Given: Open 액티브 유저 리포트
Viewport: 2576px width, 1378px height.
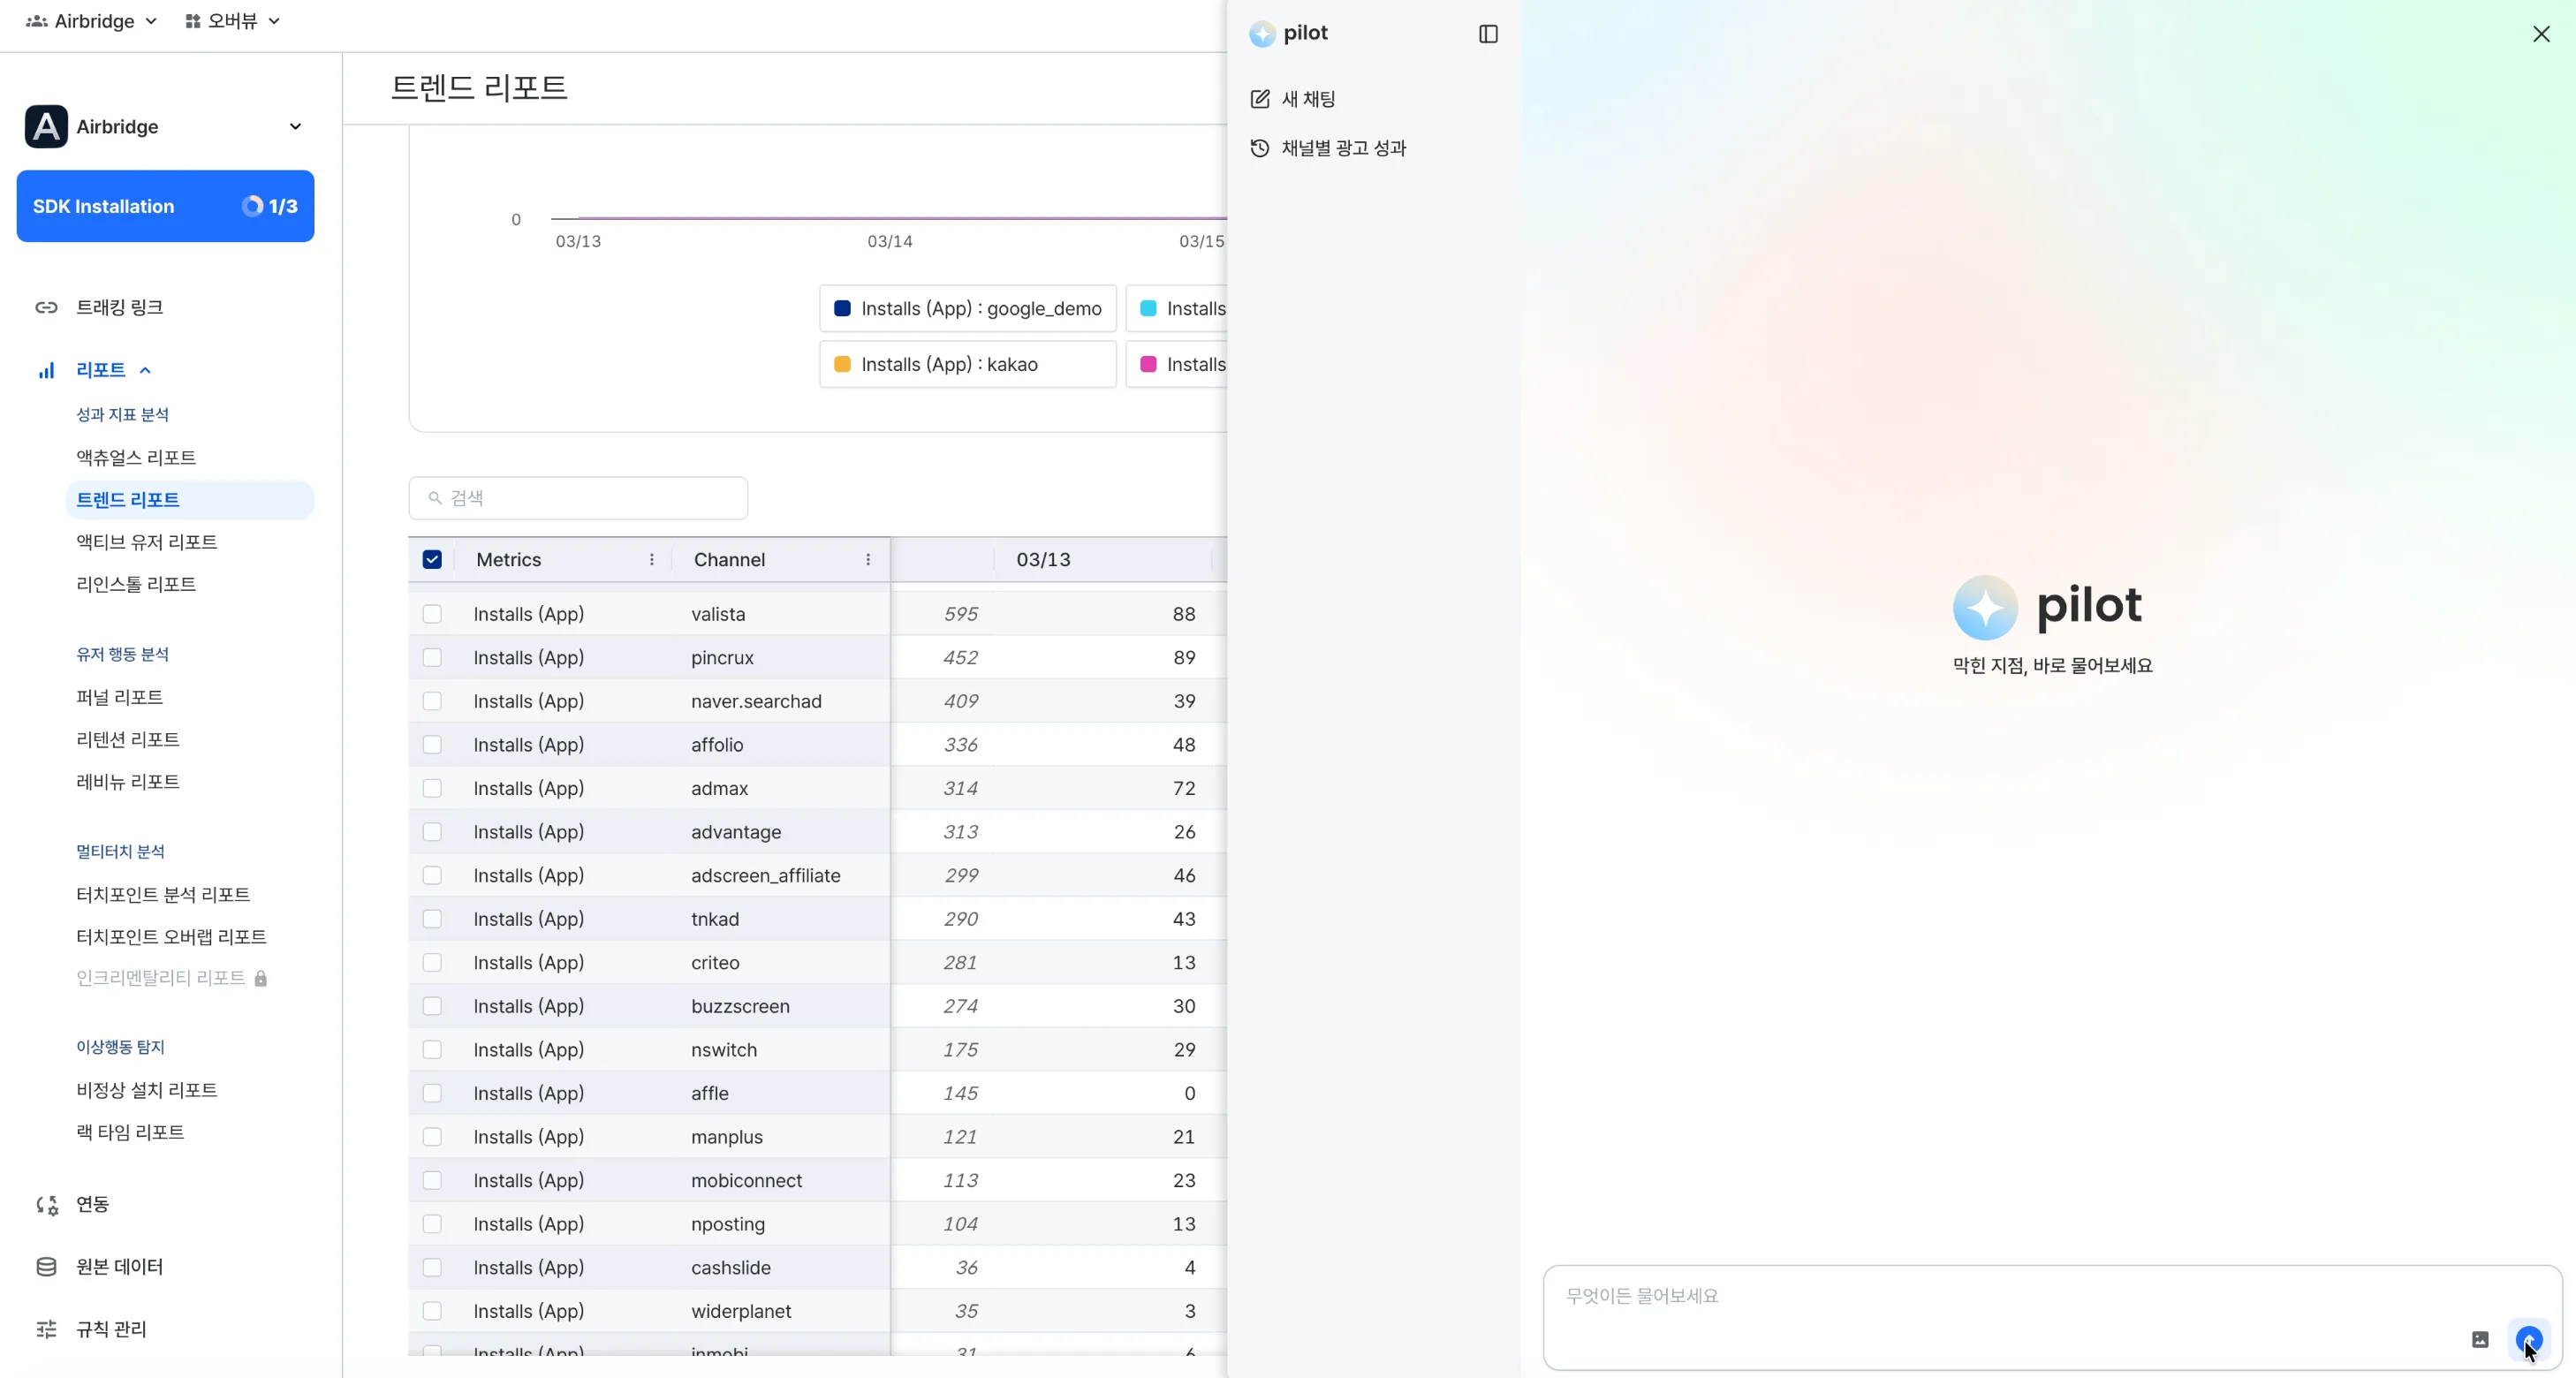Looking at the screenshot, I should pos(147,542).
